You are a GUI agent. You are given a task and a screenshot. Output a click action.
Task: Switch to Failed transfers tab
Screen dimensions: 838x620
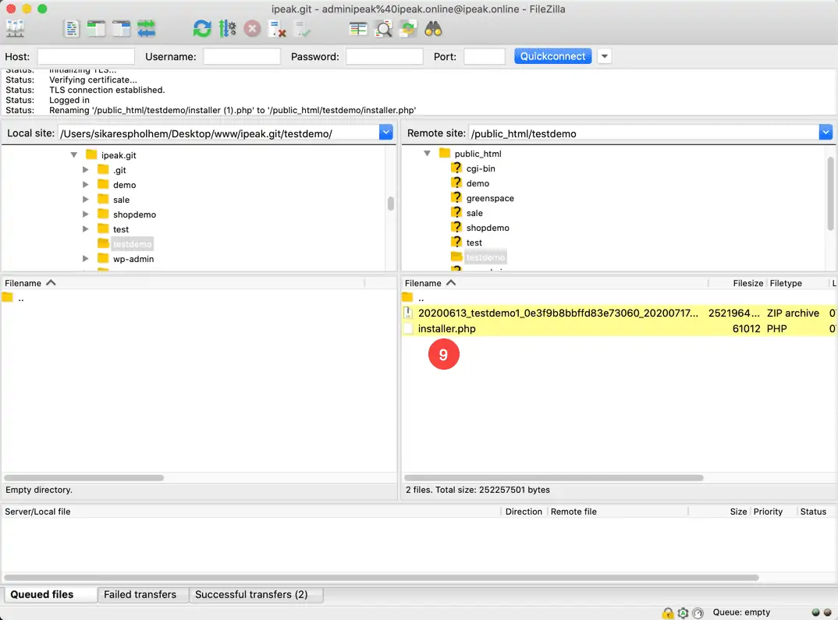pyautogui.click(x=140, y=594)
